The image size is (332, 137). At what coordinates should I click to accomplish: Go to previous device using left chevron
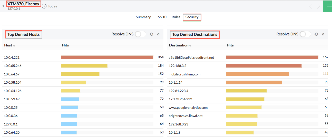click(x=310, y=6)
